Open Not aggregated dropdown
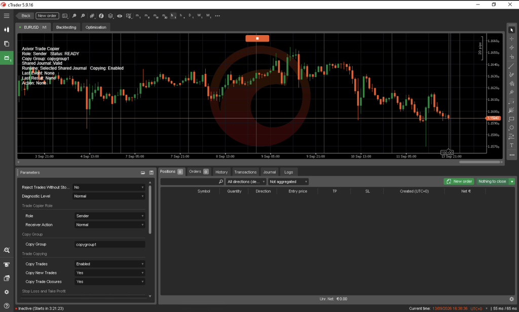This screenshot has width=519, height=312. pyautogui.click(x=288, y=182)
